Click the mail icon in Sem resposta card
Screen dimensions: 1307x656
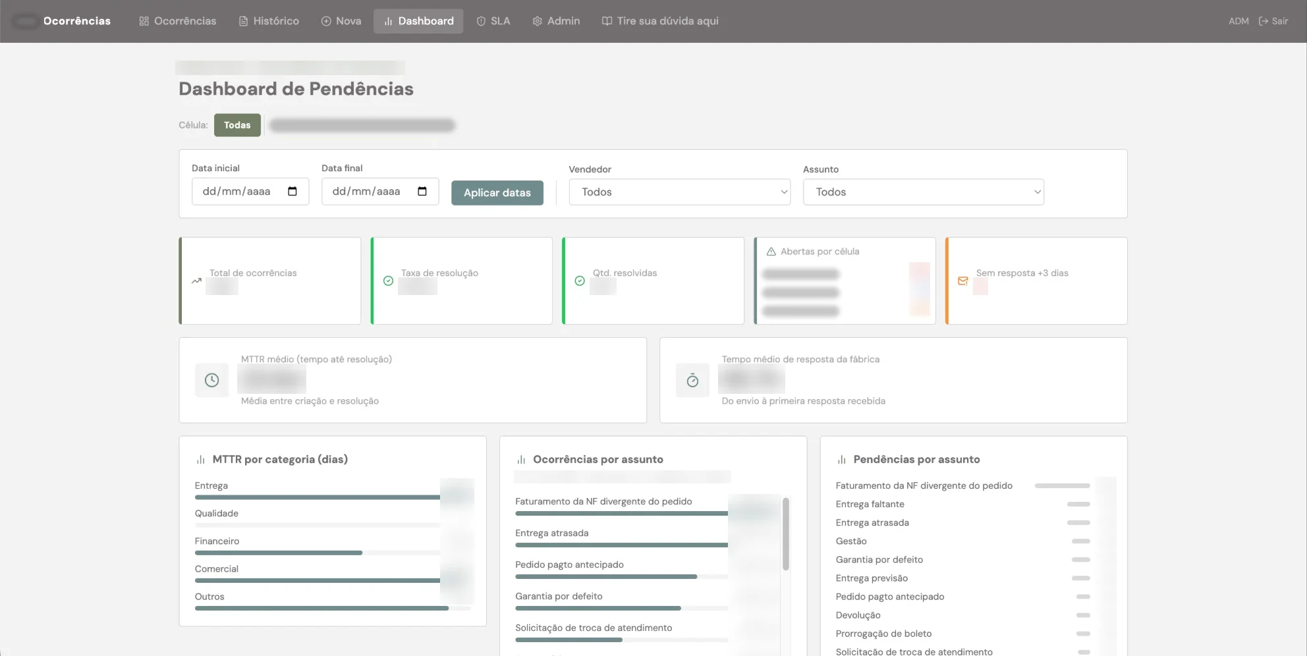[x=963, y=281]
